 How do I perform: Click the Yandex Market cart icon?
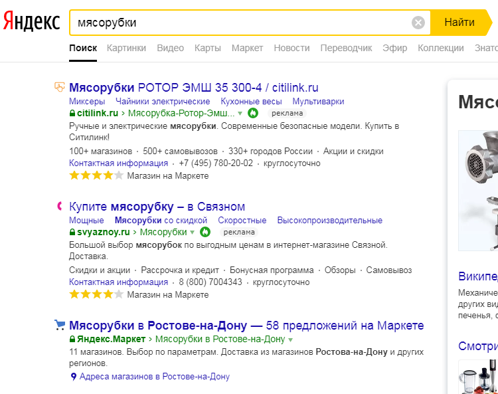coord(60,326)
